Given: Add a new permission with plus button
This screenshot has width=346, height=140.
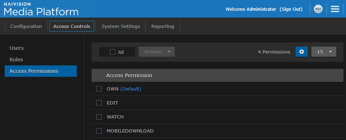Looking at the screenshot, I should (x=302, y=52).
